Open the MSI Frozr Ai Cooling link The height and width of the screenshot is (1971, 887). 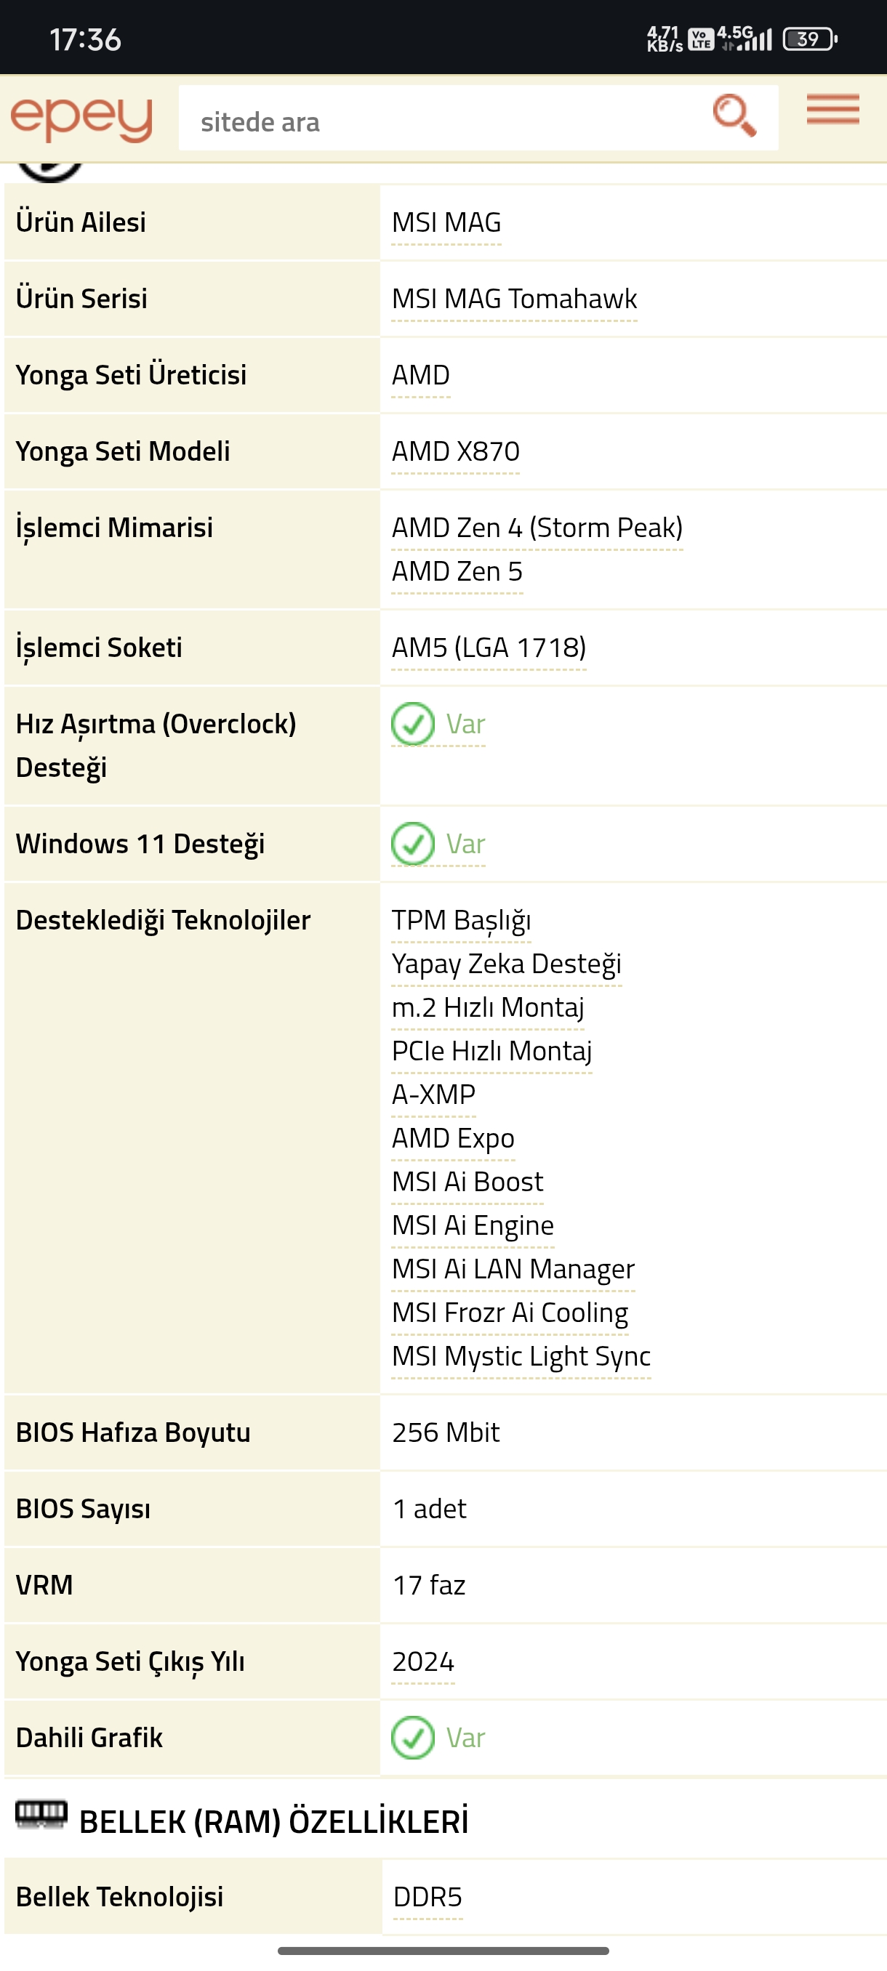point(510,1313)
